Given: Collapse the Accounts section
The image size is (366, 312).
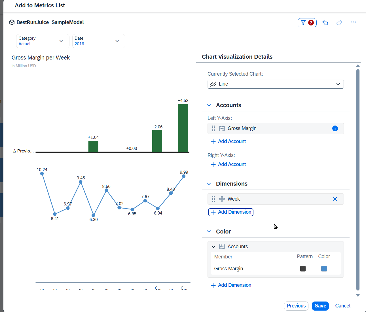Looking at the screenshot, I should 209,105.
